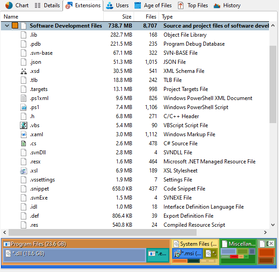Click the Age of Files calendar icon
The image size is (279, 272).
coord(138,5)
